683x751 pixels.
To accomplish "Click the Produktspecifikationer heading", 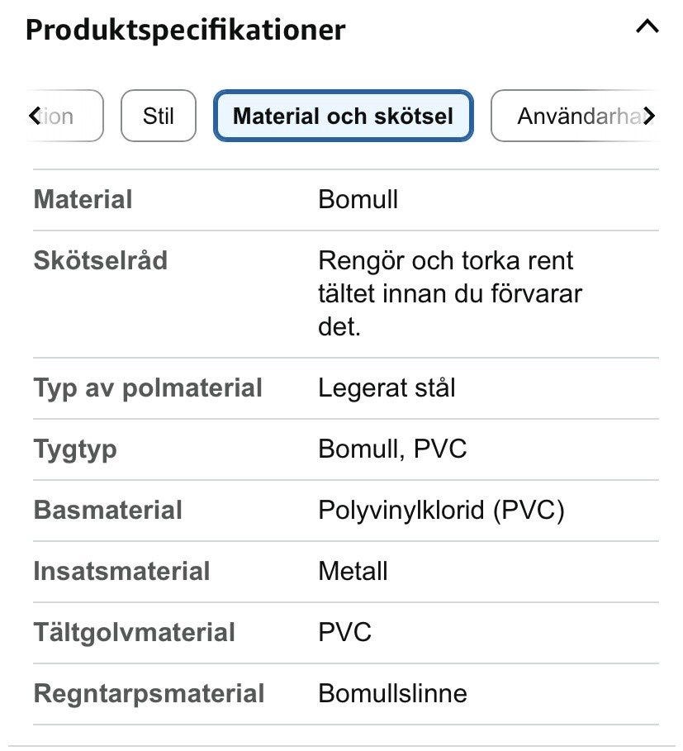I will (x=185, y=30).
